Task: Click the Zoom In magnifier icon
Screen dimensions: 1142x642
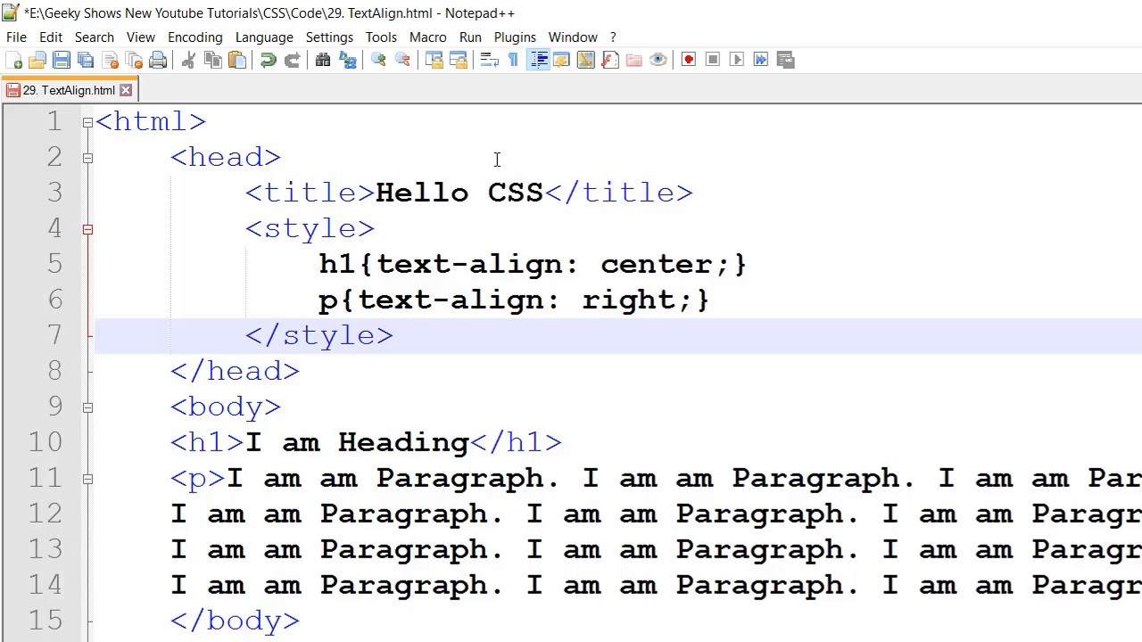Action: click(378, 60)
